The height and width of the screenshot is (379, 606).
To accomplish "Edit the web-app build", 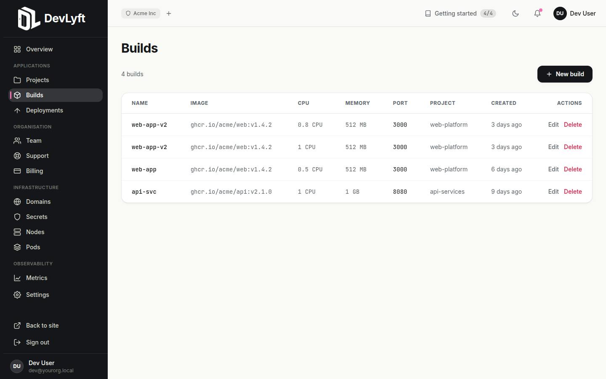I will (x=553, y=169).
